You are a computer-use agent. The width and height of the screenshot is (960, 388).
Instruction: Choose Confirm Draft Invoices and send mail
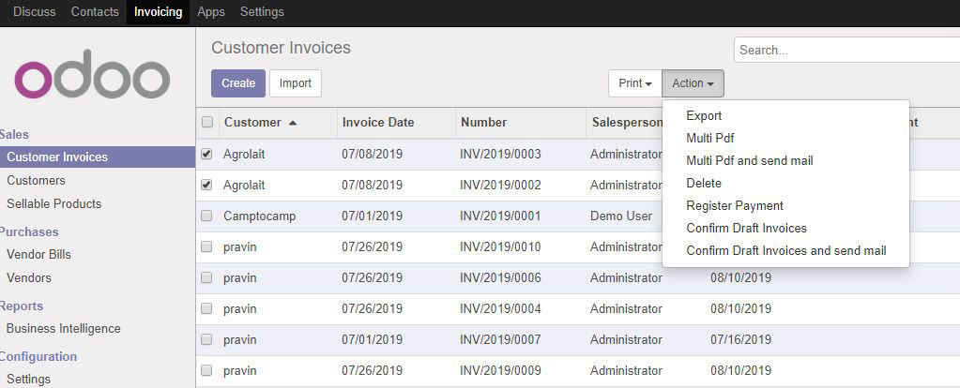(786, 250)
